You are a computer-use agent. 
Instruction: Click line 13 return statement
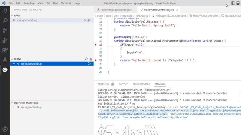coord(148,25)
